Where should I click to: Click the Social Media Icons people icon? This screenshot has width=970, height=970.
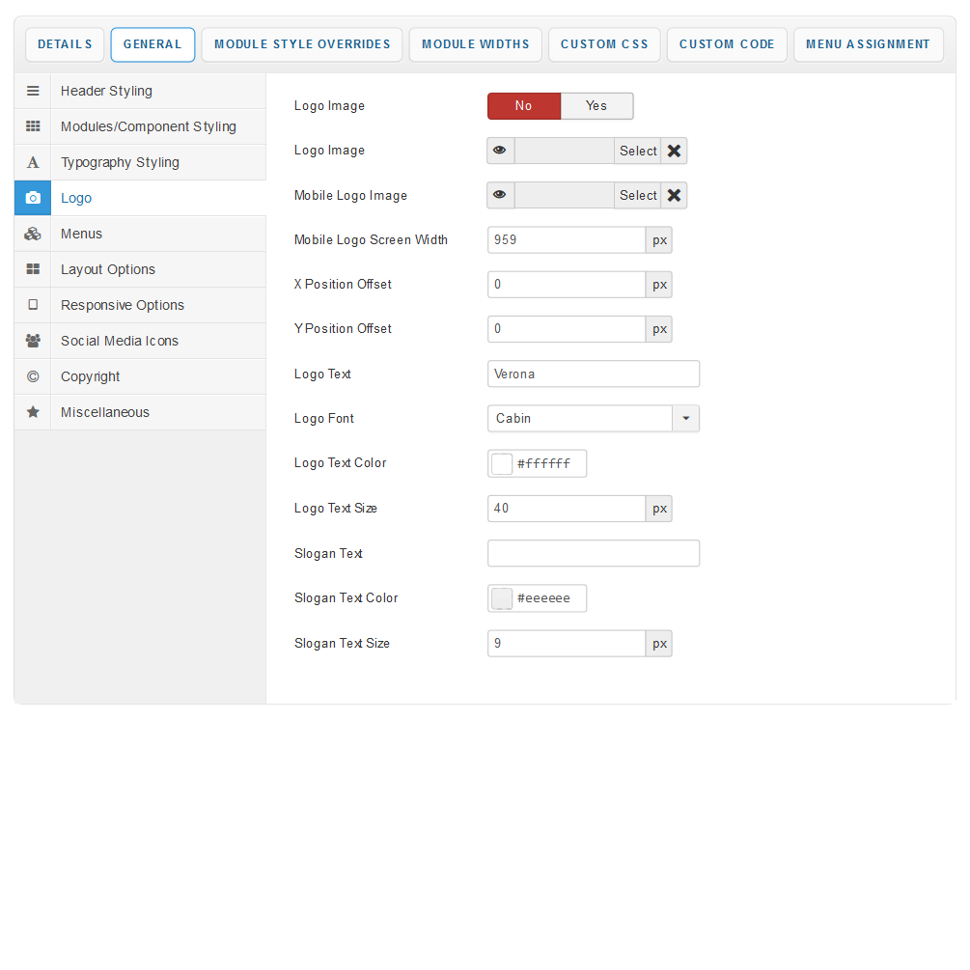33,341
